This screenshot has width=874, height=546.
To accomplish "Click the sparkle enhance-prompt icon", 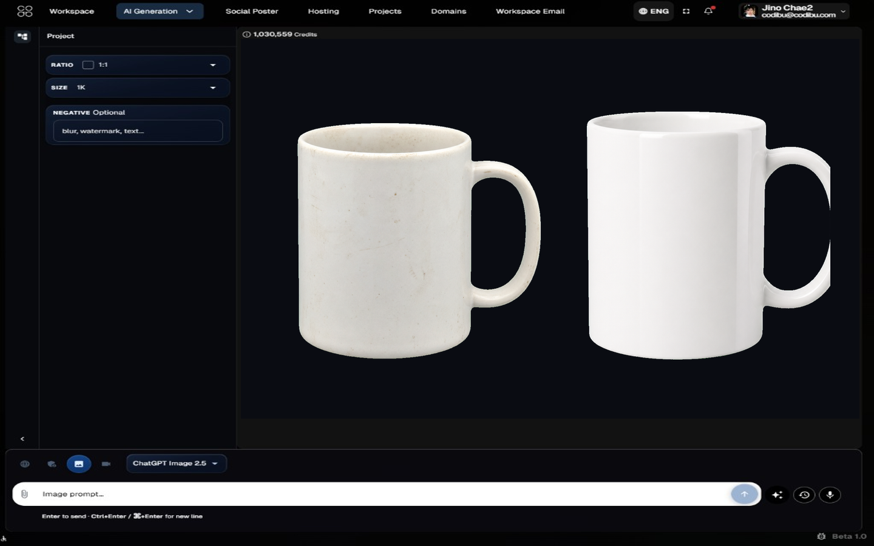I will click(x=777, y=495).
